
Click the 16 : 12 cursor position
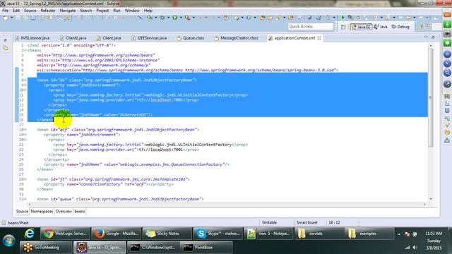tap(334, 223)
